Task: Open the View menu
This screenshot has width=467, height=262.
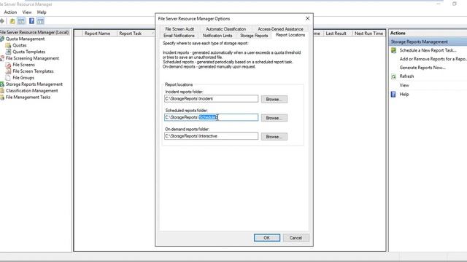Action: [x=27, y=12]
